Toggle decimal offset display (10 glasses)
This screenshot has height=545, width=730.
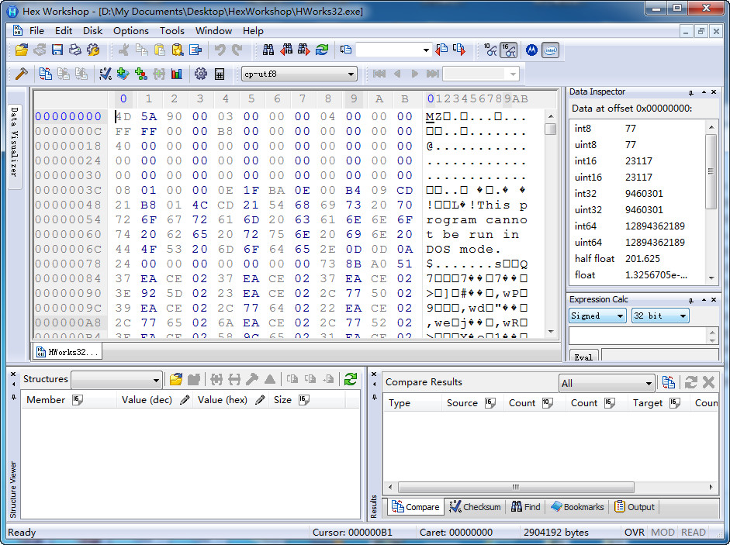(x=490, y=50)
